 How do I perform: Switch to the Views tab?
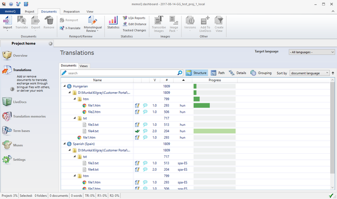(84, 66)
